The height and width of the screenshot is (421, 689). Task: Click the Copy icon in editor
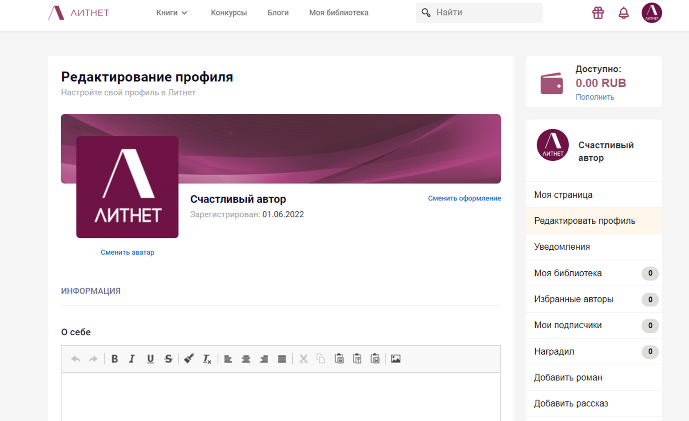321,359
